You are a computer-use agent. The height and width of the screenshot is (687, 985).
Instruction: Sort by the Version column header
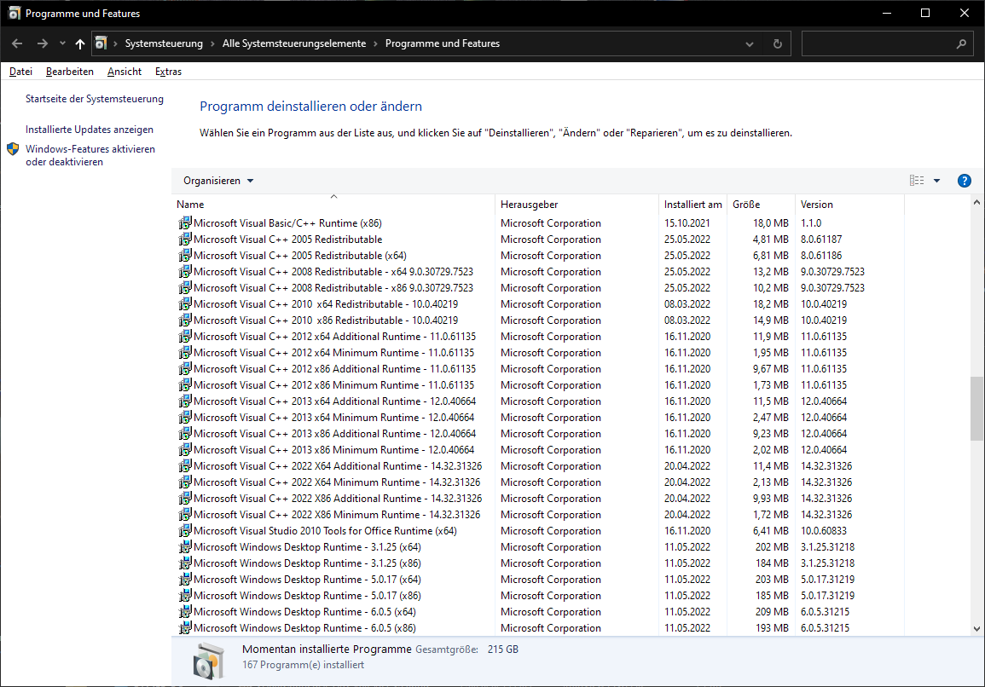tap(849, 204)
